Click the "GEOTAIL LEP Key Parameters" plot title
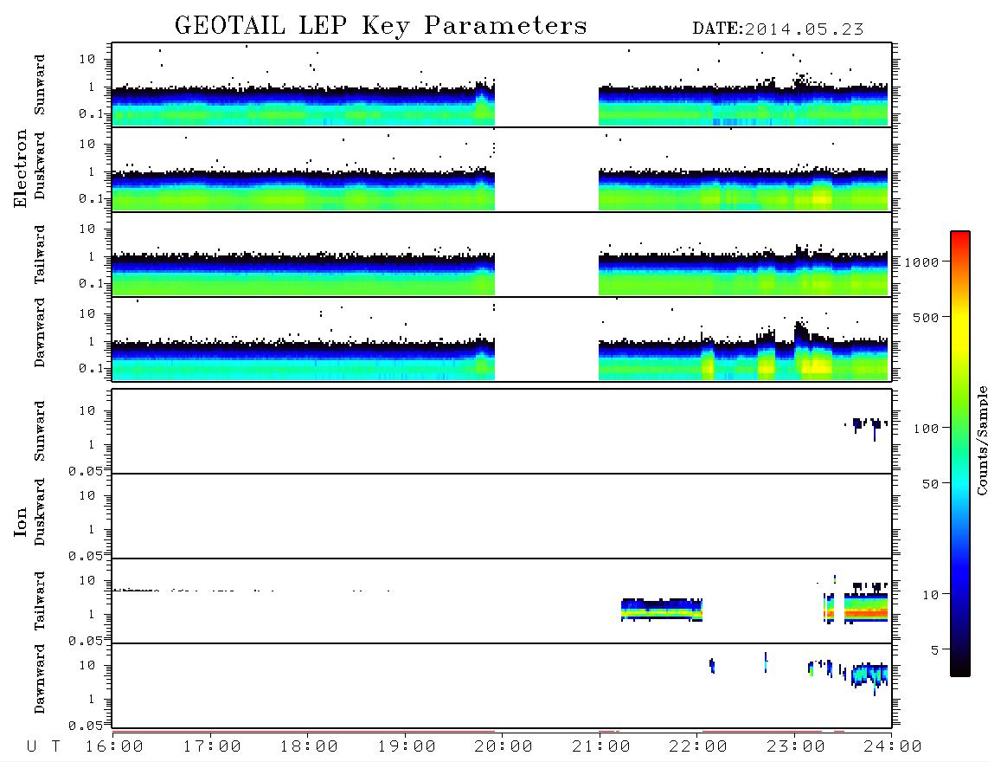The width and height of the screenshot is (988, 762). (x=381, y=26)
